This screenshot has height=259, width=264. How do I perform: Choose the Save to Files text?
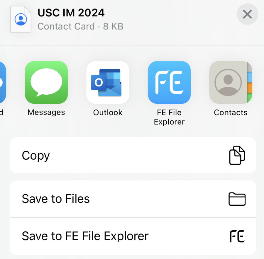point(56,199)
